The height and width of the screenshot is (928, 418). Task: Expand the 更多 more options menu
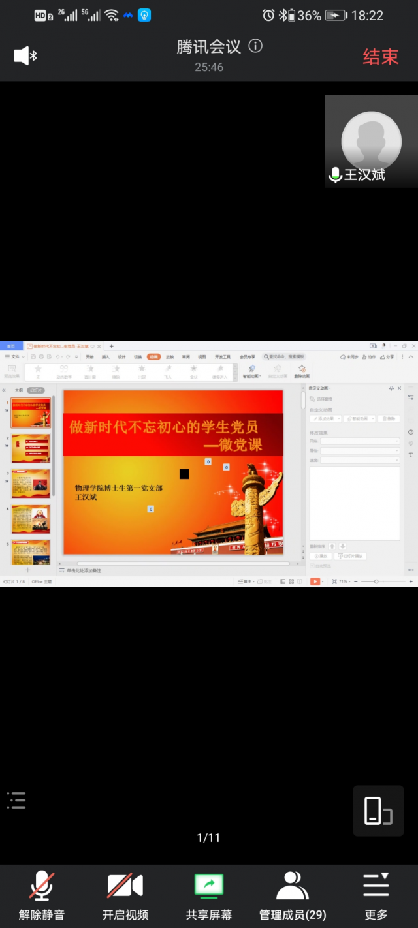click(376, 895)
